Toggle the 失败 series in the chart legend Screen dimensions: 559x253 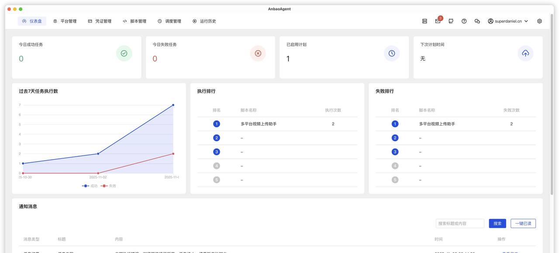pos(109,185)
